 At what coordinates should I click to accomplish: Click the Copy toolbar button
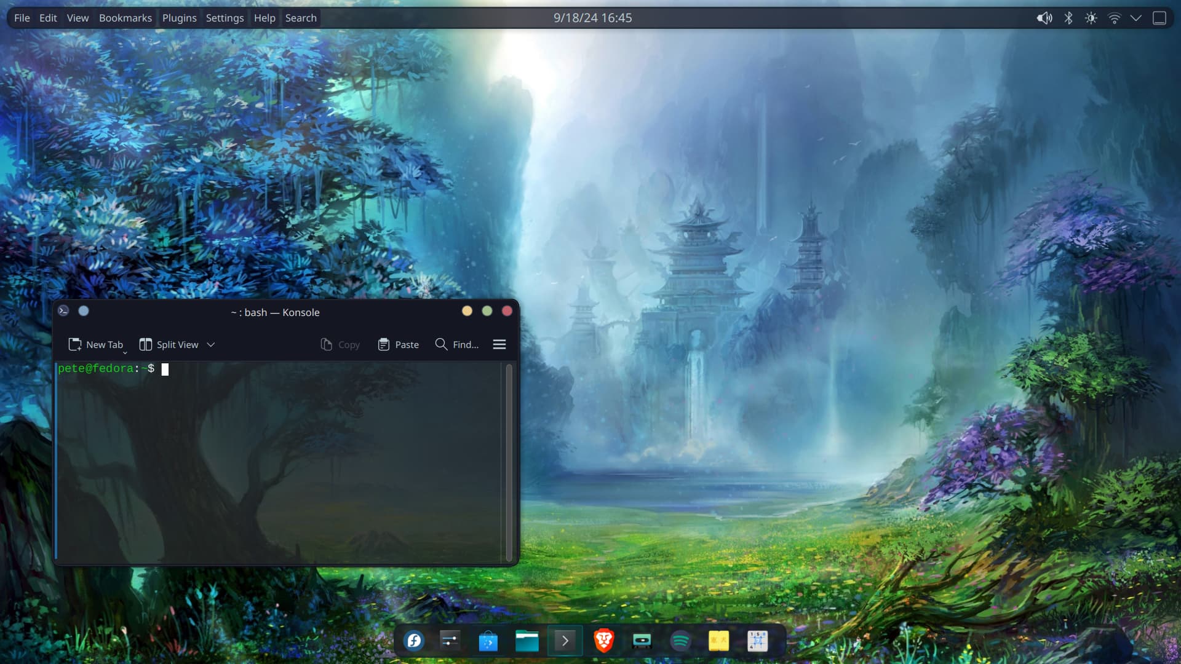click(340, 344)
